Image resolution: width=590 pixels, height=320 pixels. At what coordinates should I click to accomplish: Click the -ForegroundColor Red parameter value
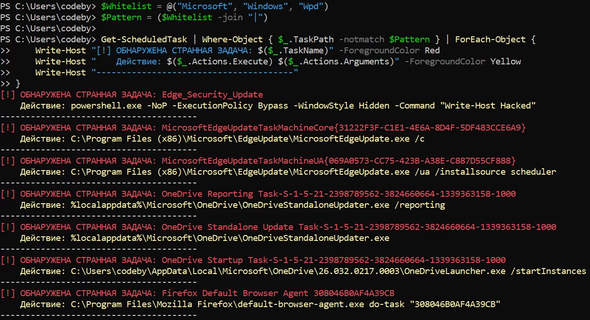tap(432, 51)
